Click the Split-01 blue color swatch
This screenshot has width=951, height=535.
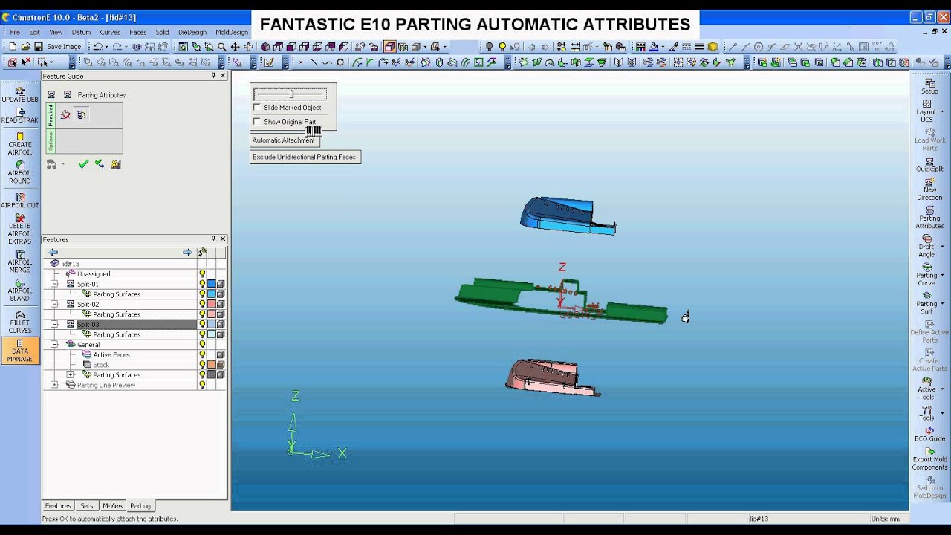click(x=212, y=284)
